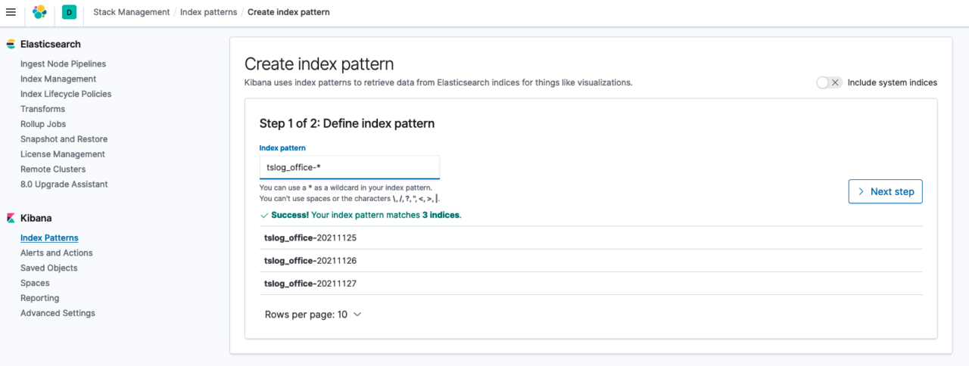969x366 pixels.
Task: Open 8.0 Upgrade Assistant
Action: pos(64,185)
